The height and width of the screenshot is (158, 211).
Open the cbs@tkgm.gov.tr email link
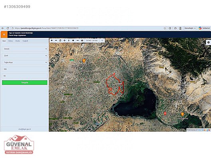point(24,129)
